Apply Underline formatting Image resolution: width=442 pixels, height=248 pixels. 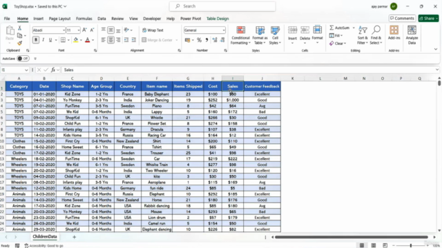(x=50, y=40)
